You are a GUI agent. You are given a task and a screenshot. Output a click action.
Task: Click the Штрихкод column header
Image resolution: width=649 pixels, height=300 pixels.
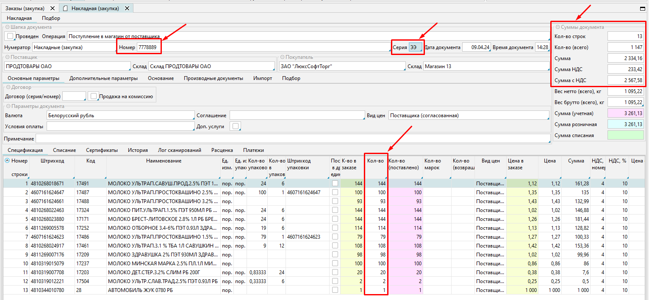(53, 161)
